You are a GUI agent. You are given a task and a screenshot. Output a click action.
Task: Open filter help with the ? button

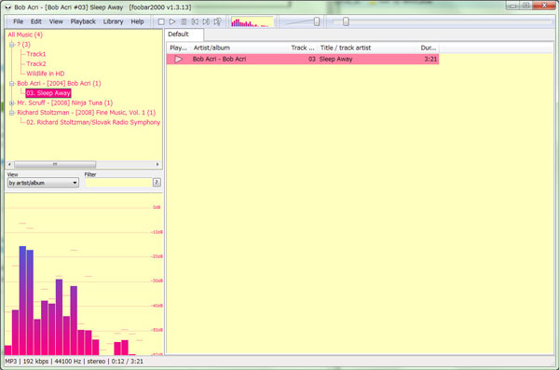157,183
